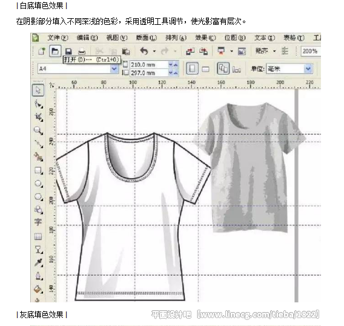
Task: Select the Shape edit tool
Action: click(x=38, y=104)
